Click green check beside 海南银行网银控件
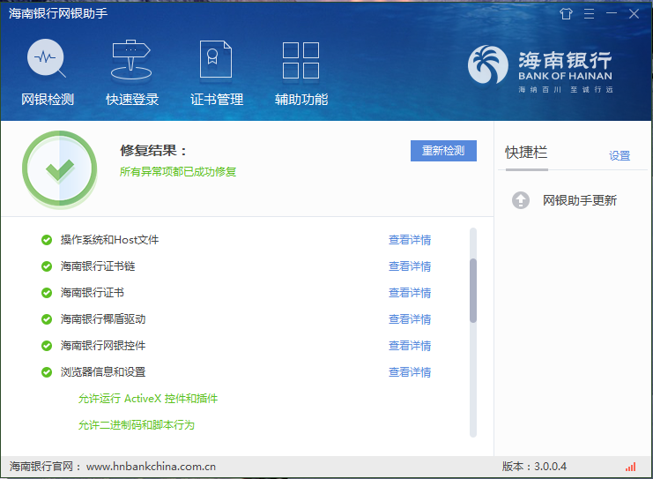Viewport: 653px width, 479px height. [47, 346]
